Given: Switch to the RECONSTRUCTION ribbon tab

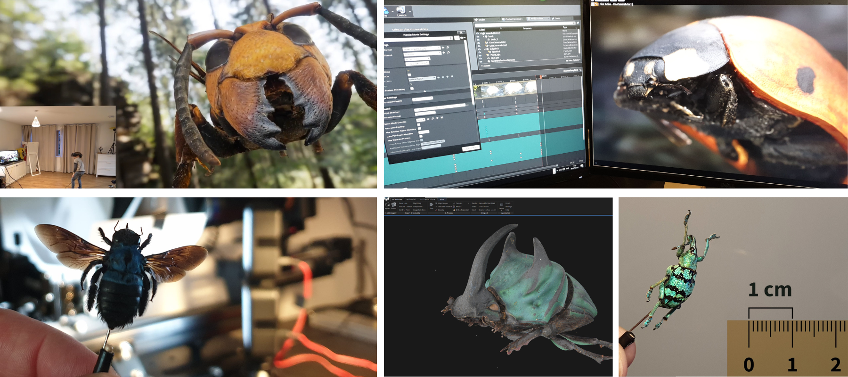Looking at the screenshot, I should click(428, 199).
